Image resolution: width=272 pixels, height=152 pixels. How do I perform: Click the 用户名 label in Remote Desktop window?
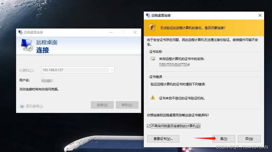[x=25, y=80]
